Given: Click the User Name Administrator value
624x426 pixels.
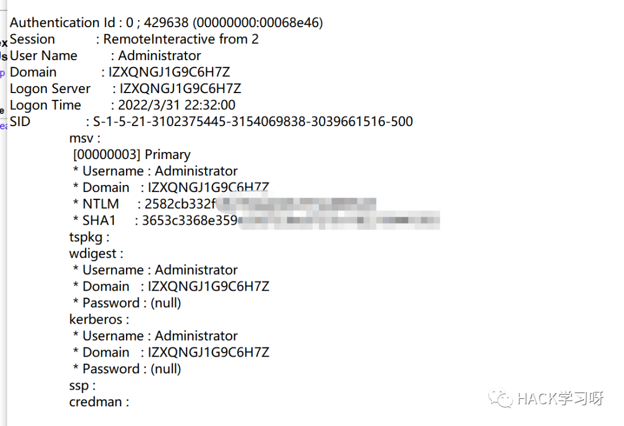Looking at the screenshot, I should [x=159, y=55].
